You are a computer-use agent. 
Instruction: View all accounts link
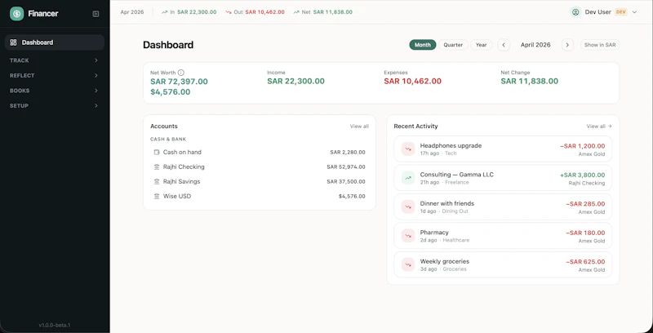pos(359,127)
